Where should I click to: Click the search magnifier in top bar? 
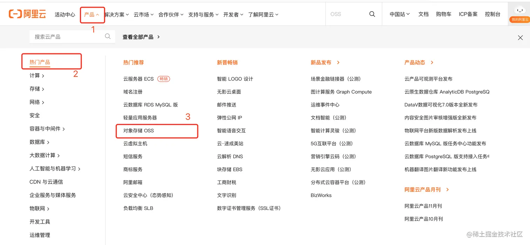[x=372, y=14]
